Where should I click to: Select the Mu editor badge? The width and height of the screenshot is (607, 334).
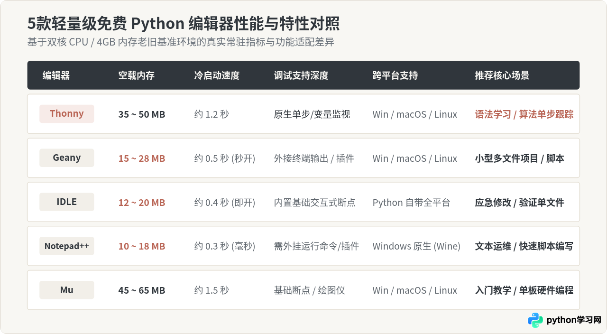coord(67,290)
